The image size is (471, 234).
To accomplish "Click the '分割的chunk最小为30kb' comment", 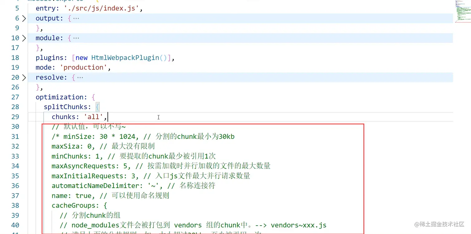I will (x=195, y=137).
